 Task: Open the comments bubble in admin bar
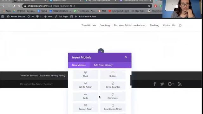[39, 16]
